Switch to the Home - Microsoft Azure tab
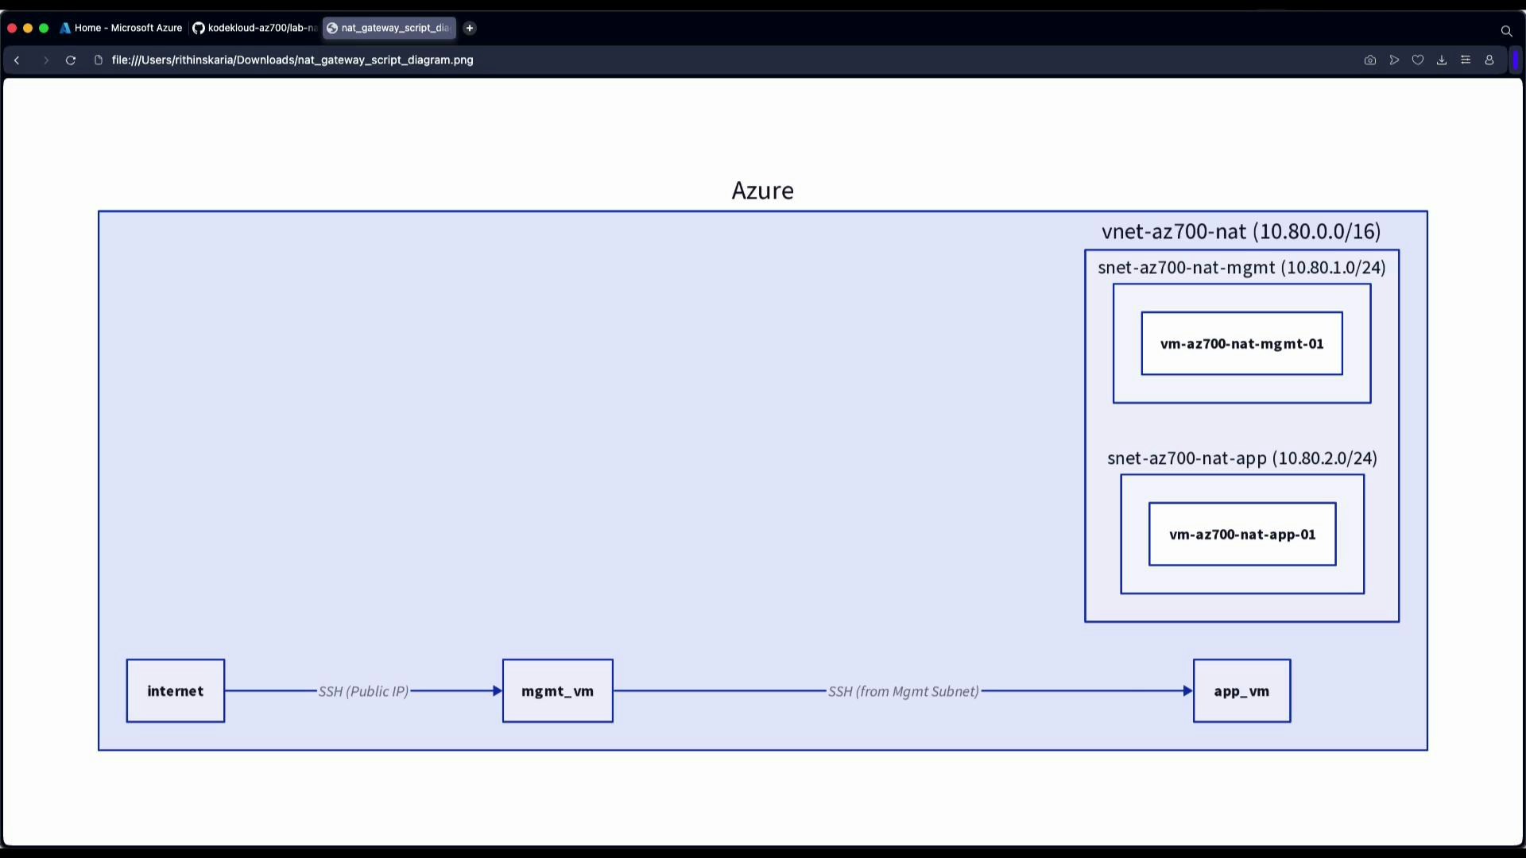 click(x=121, y=28)
